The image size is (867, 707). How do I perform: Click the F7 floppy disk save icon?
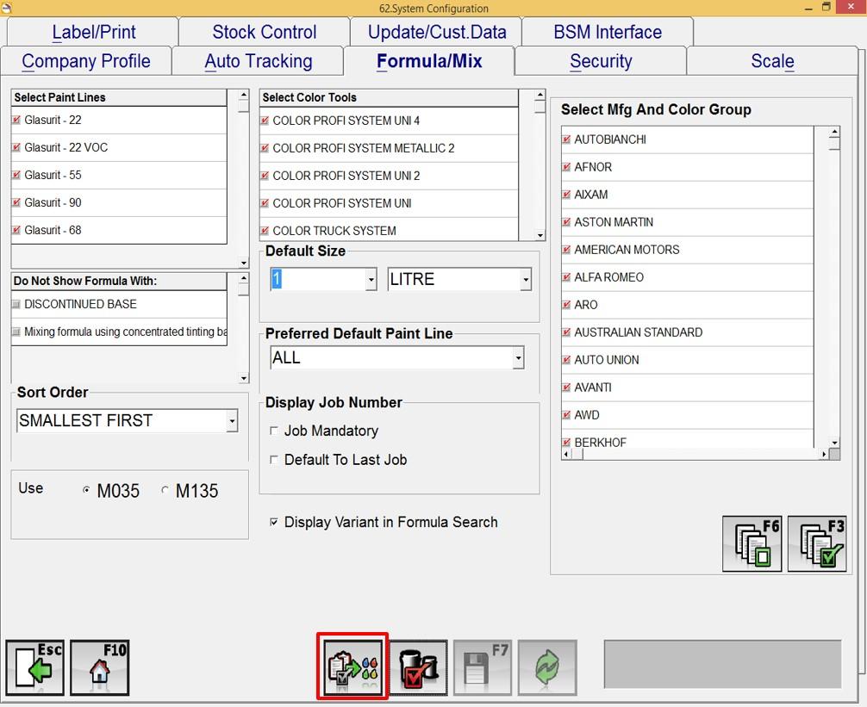483,667
